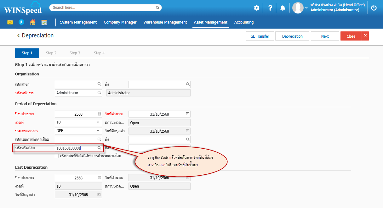Open the Accounting menu
The width and height of the screenshot is (383, 208).
(244, 22)
